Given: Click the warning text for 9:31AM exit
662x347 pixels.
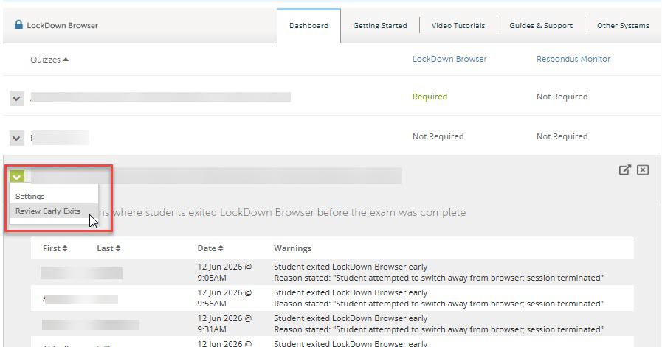Looking at the screenshot, I should tap(438, 324).
